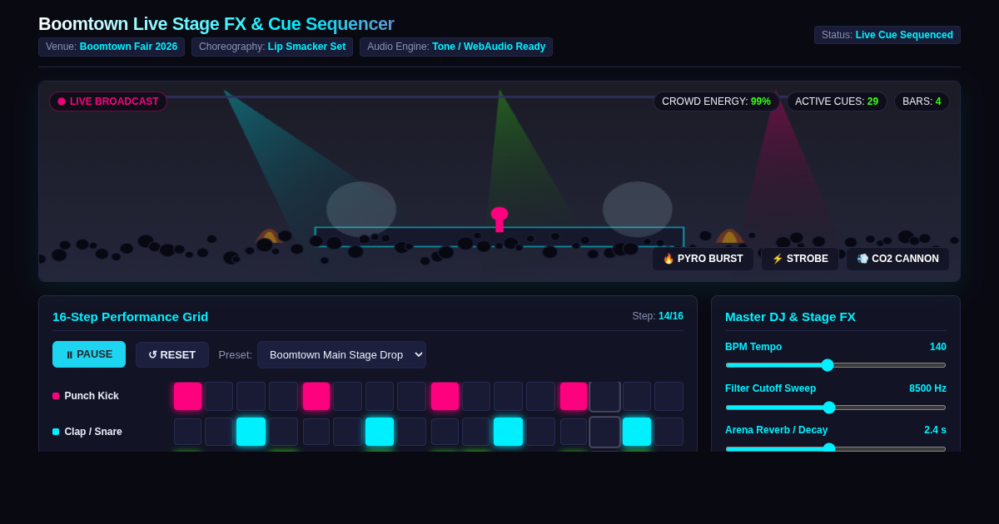The height and width of the screenshot is (524, 999).
Task: Toggle Punch Kick step 9
Action: (x=445, y=396)
